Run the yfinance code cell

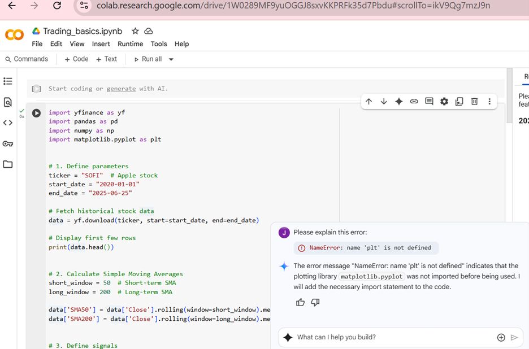36,113
